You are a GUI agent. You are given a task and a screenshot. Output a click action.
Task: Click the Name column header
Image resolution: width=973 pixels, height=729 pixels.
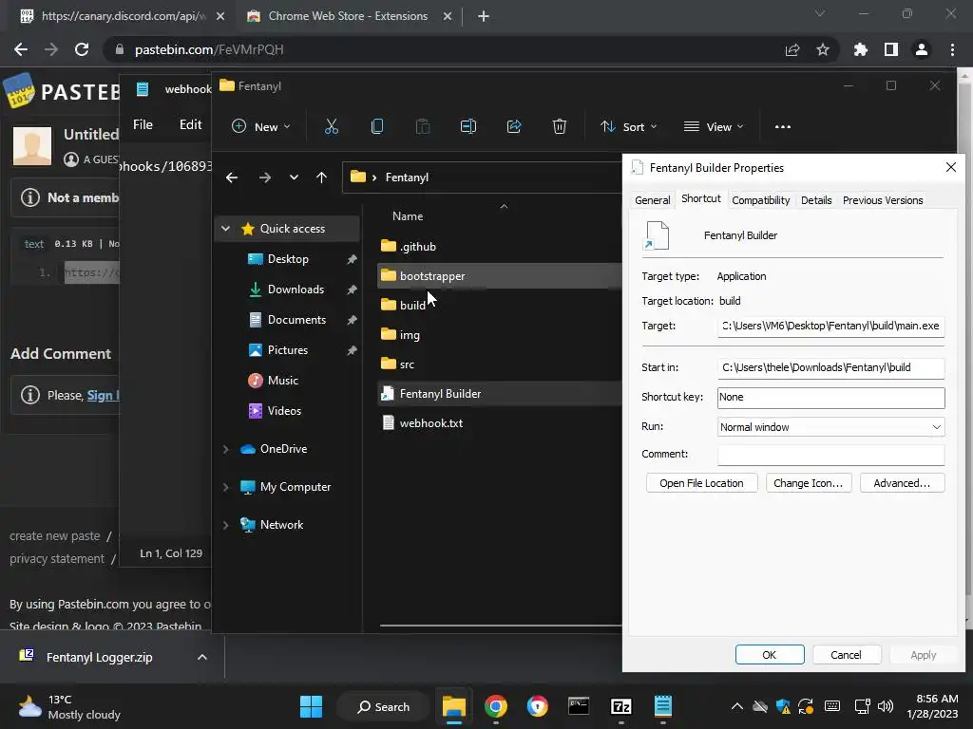pos(408,216)
